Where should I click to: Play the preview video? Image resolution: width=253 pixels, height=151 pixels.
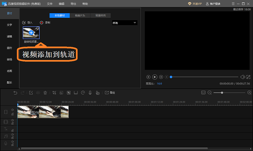[155, 77]
